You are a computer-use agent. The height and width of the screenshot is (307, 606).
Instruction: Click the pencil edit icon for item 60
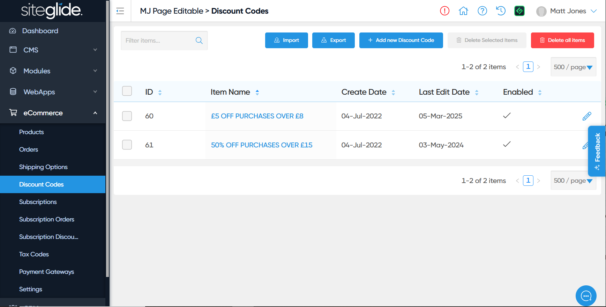(587, 116)
